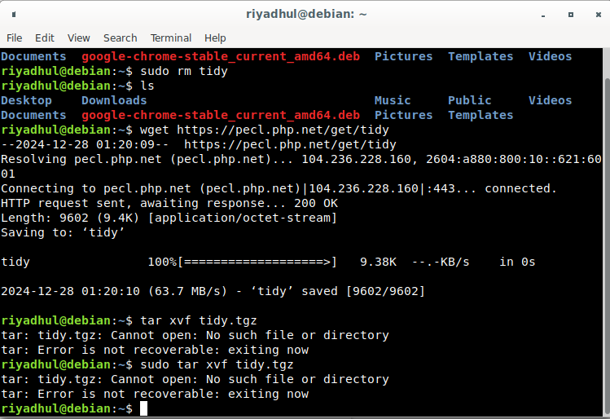610x419 pixels.
Task: Click 'tar xvf tidy.tgz' command without sudo
Action: coord(199,320)
